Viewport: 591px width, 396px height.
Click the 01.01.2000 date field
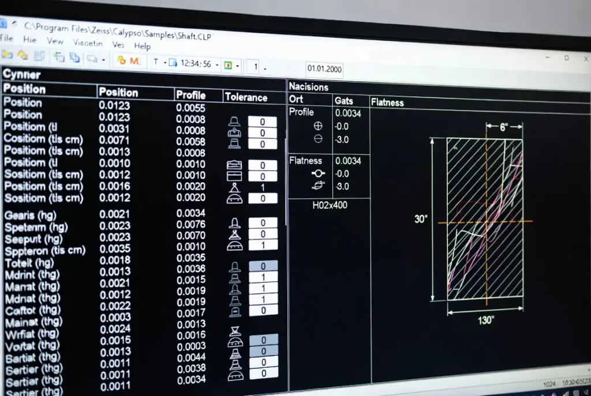tap(324, 69)
